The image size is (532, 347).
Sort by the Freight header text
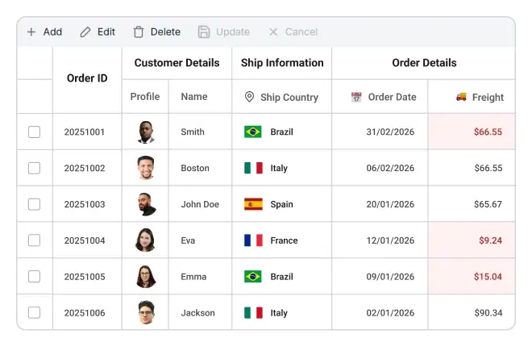488,97
